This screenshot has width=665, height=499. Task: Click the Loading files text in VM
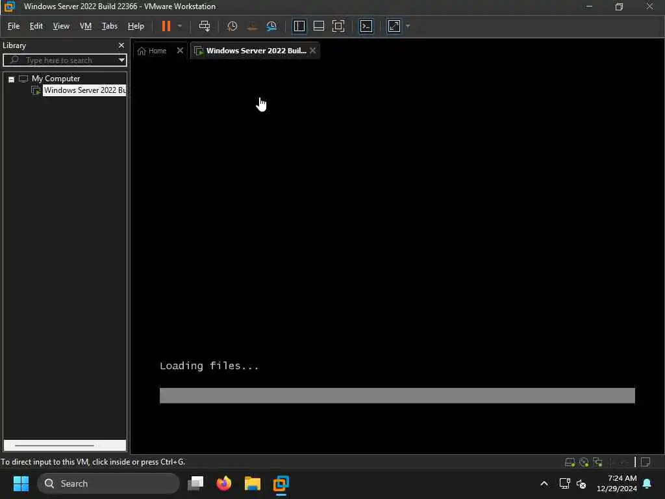click(209, 366)
